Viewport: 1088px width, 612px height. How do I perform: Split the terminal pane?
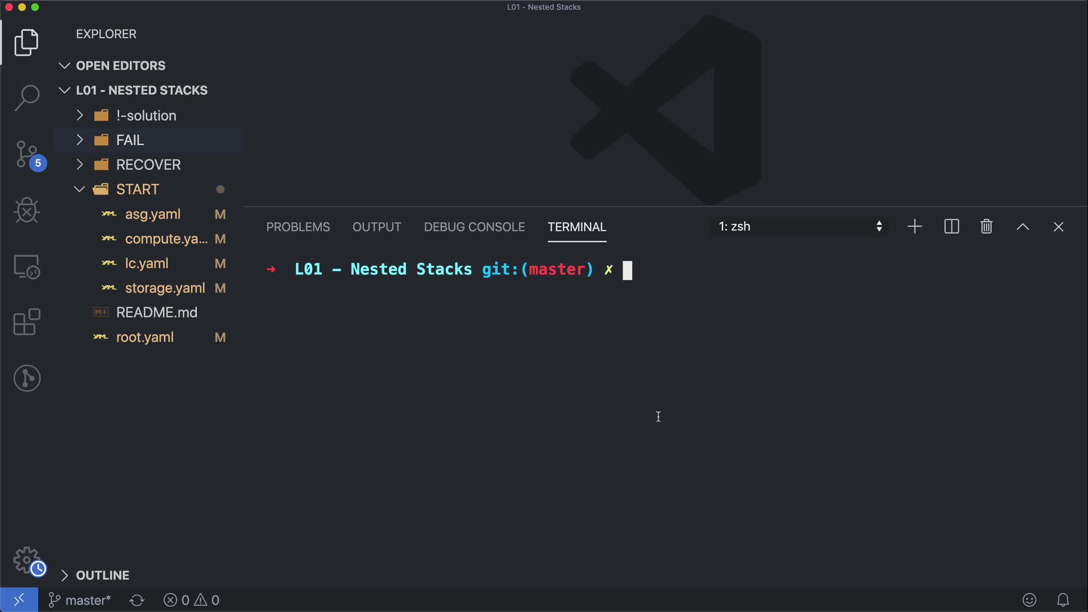tap(951, 227)
